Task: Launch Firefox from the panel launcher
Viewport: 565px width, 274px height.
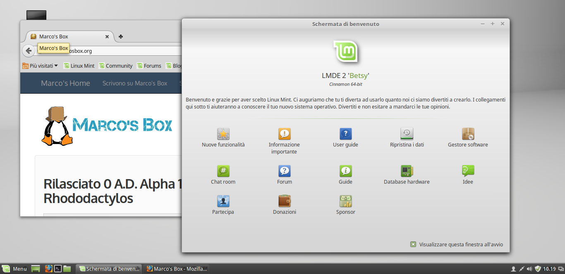Action: coord(49,269)
